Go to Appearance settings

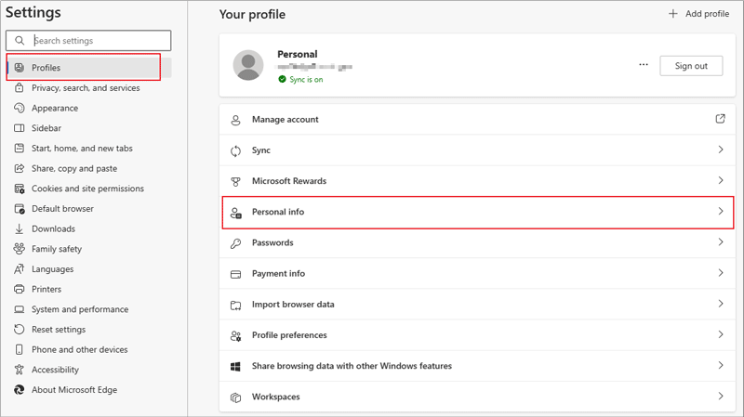point(88,108)
